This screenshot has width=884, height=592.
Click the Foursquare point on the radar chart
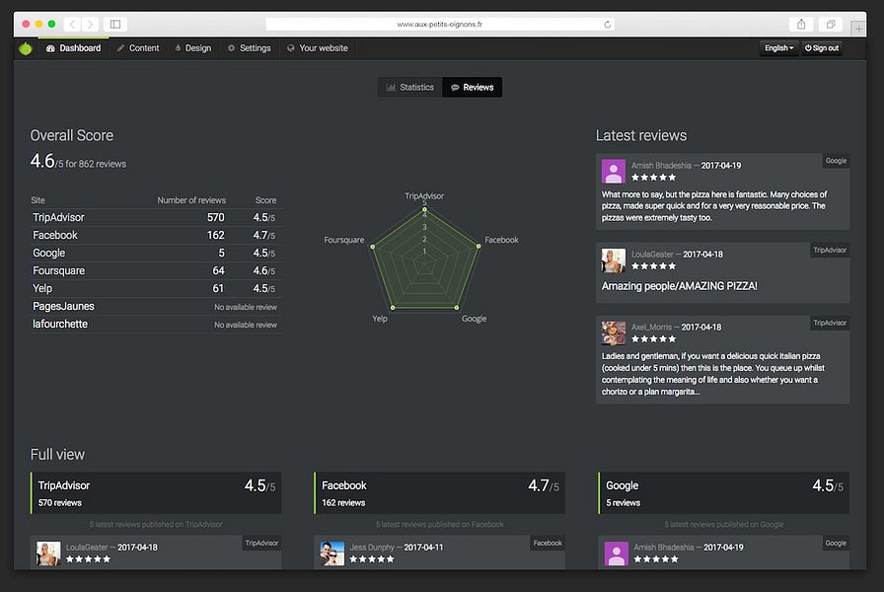pyautogui.click(x=372, y=247)
